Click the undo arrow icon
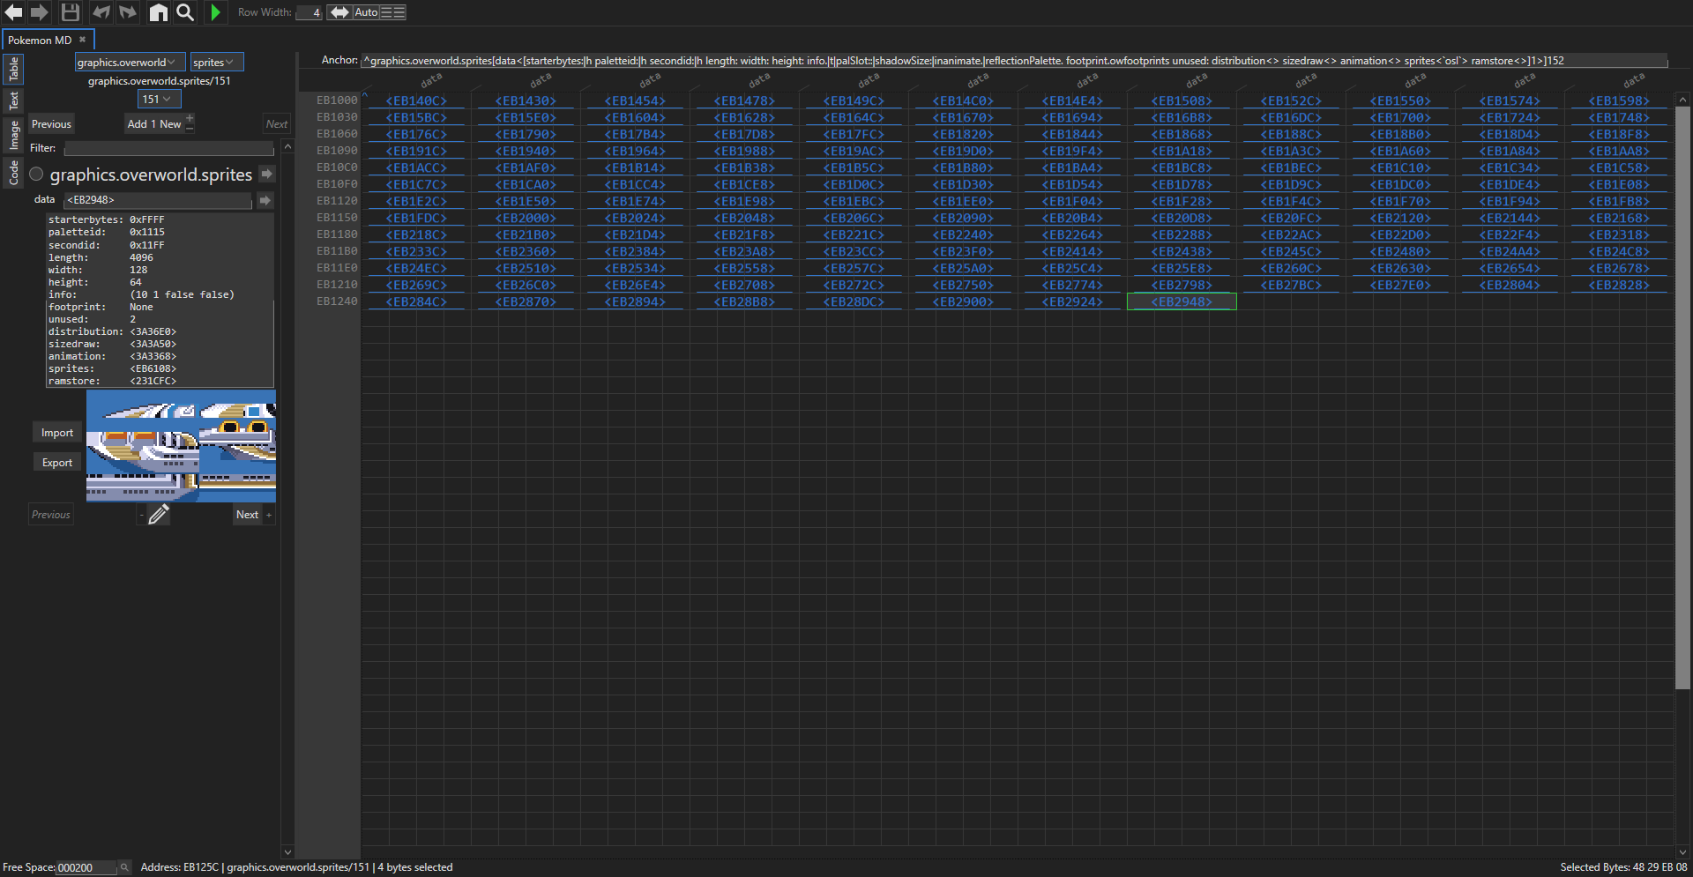1693x877 pixels. [x=101, y=12]
